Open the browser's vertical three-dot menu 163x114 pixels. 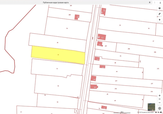coord(155,2)
